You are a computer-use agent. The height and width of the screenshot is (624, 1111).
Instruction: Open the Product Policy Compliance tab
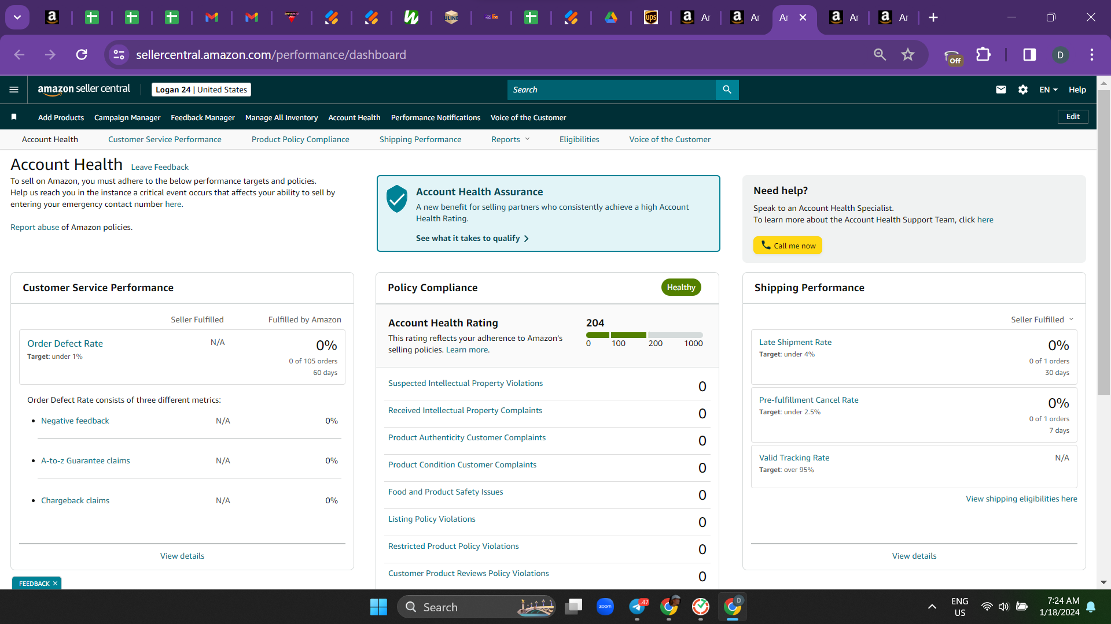pos(300,139)
